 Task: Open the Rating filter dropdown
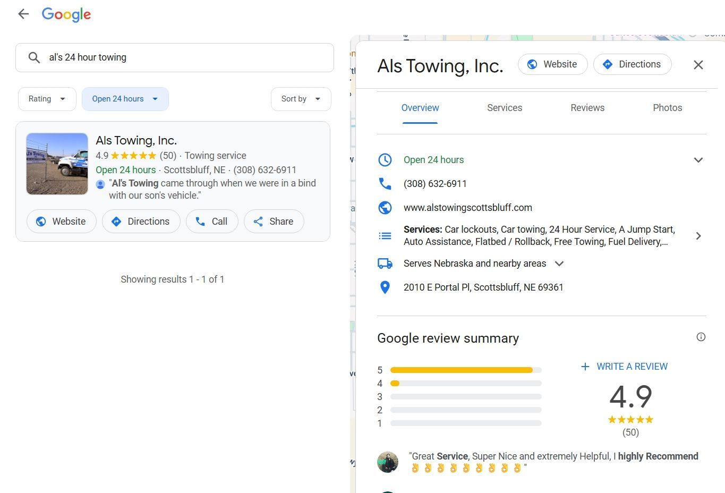(47, 99)
